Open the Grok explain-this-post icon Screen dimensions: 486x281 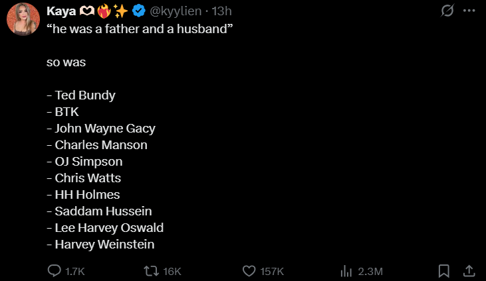447,11
